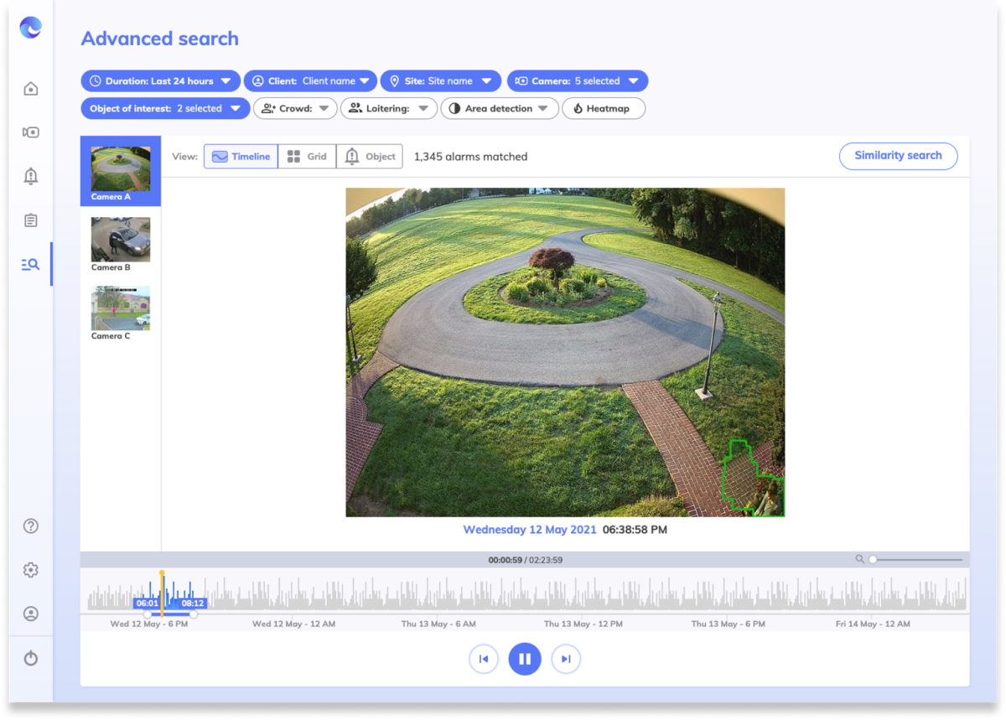Click the Similarity search button
The image size is (1006, 720).
coord(898,156)
